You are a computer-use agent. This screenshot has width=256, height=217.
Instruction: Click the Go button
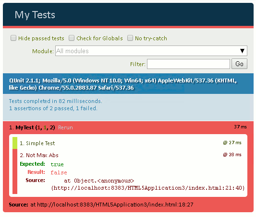click(x=239, y=64)
